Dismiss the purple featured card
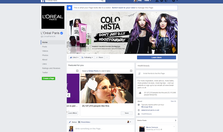The height and width of the screenshot is (132, 223). [77, 71]
